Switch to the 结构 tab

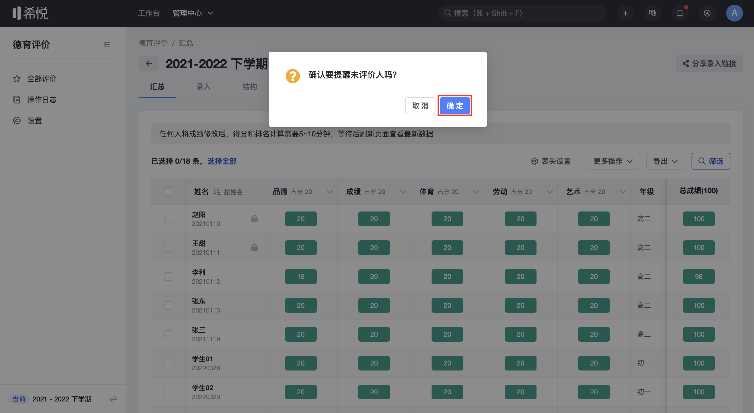[x=249, y=87]
